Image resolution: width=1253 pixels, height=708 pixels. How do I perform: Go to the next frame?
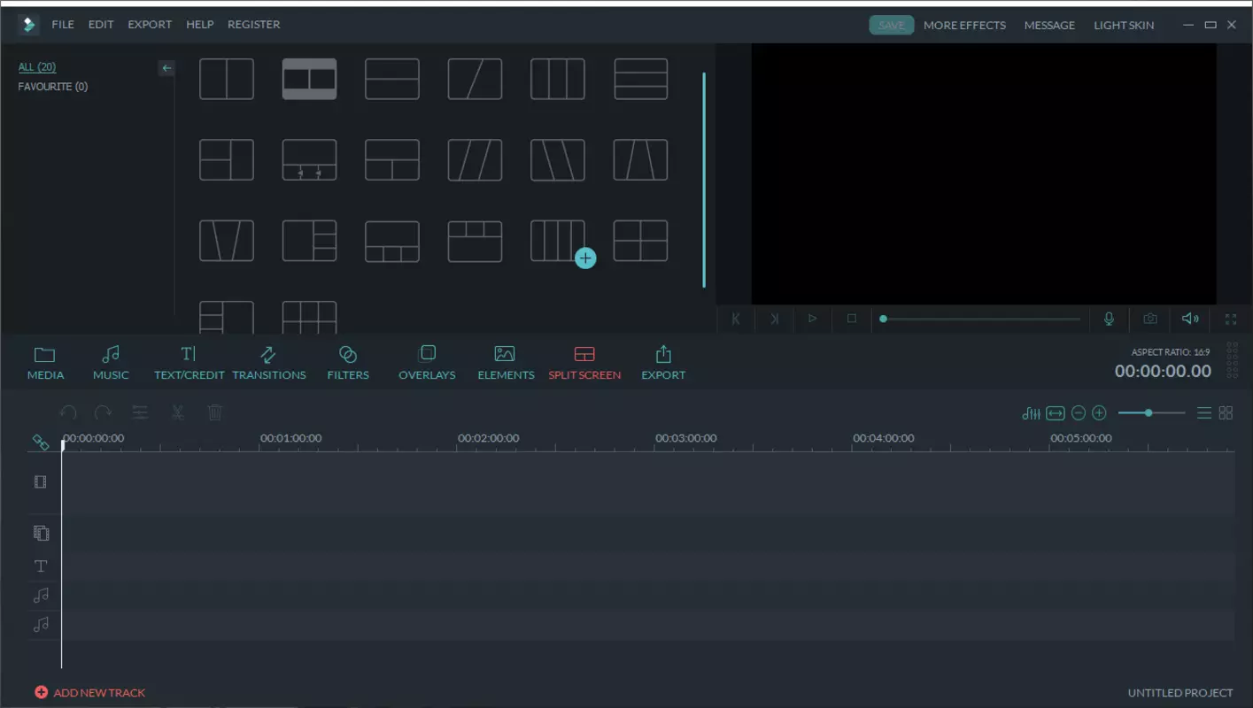point(774,319)
